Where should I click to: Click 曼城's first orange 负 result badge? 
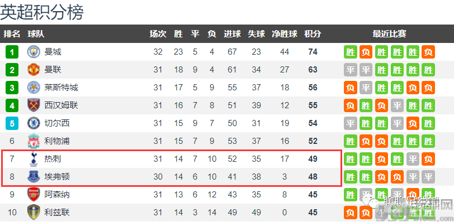click(366, 52)
